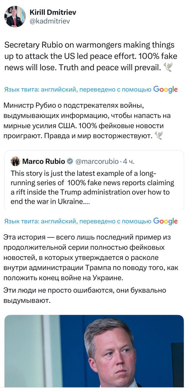Click the Kirill Dmitriev display name

coord(53,12)
